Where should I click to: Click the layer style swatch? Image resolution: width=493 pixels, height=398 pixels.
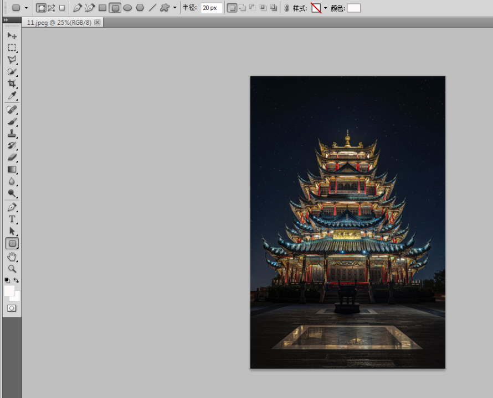coord(316,8)
